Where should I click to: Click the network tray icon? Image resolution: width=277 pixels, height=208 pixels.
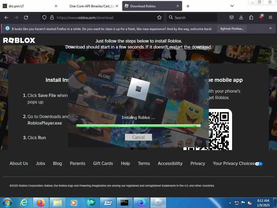(x=236, y=203)
